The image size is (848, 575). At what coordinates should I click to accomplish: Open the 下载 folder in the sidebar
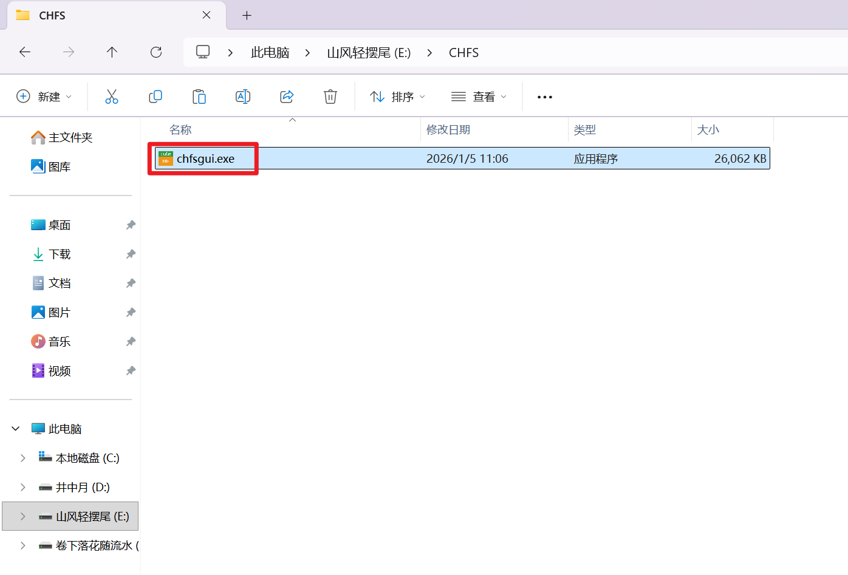coord(58,254)
